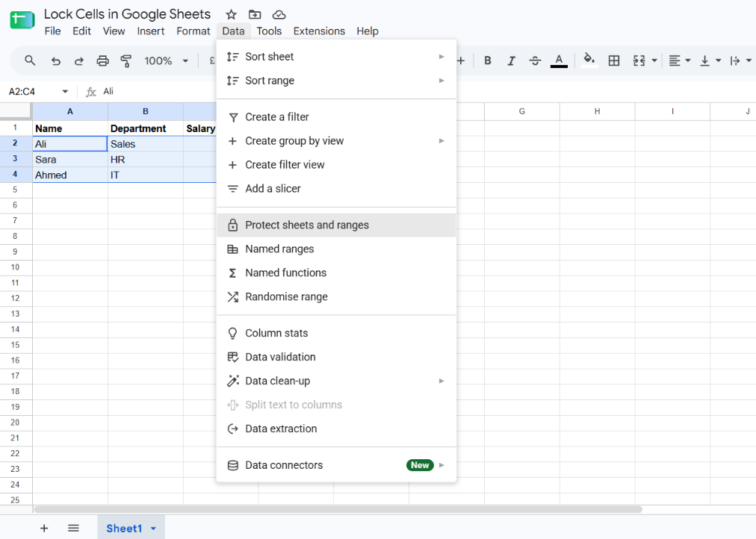Expand the Data connectors submenu
The image size is (756, 539).
(336, 465)
